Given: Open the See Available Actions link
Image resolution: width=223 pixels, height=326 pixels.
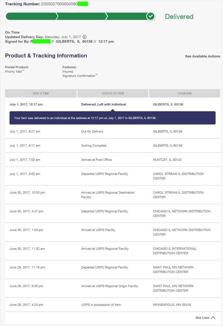Looking at the screenshot, I should click(202, 56).
